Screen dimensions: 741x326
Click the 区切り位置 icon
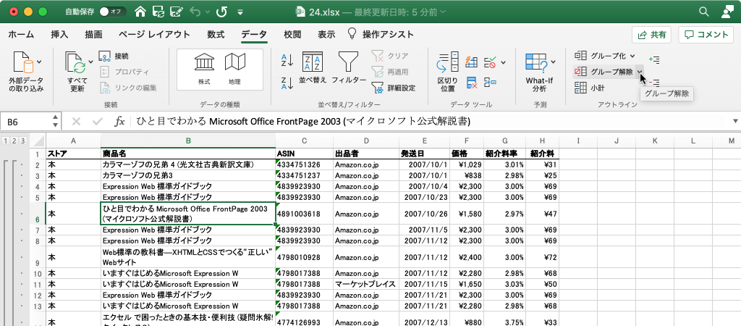click(447, 72)
